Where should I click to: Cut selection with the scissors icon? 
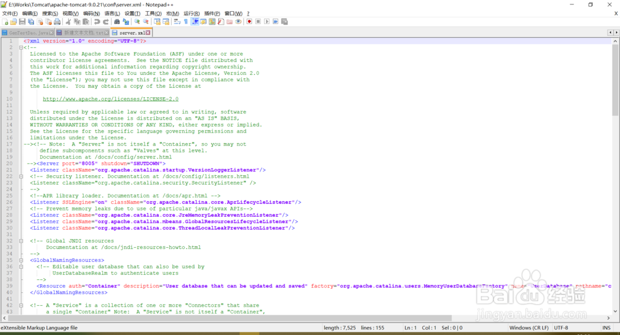[x=68, y=22]
